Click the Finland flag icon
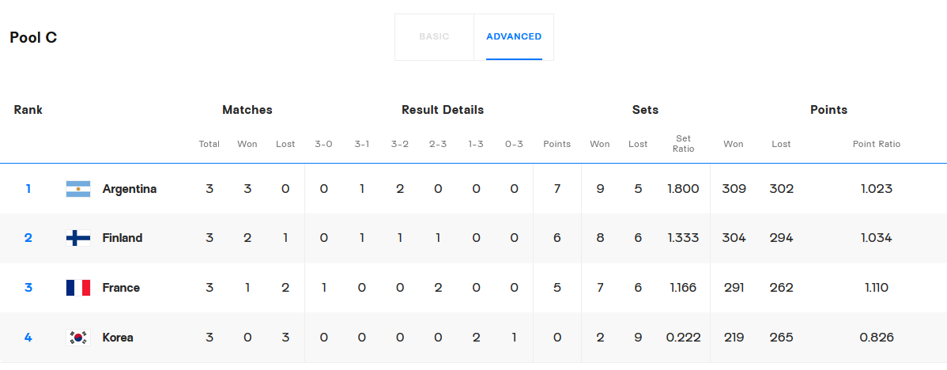Viewport: 947px width, 370px height. [x=78, y=238]
